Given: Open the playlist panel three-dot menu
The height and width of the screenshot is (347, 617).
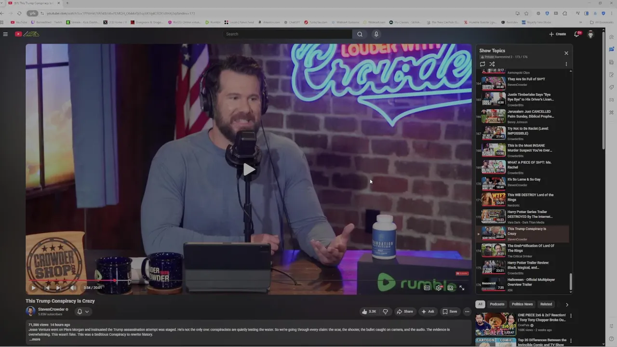Looking at the screenshot, I should point(566,64).
